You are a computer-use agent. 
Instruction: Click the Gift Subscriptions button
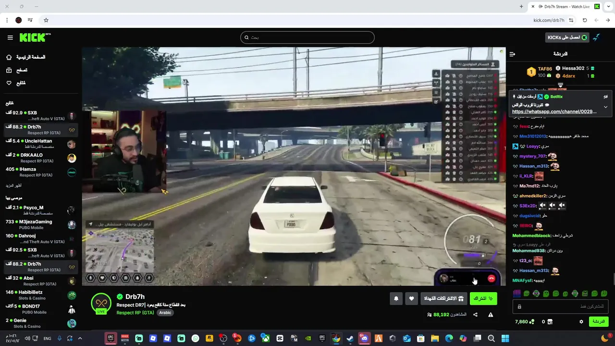coord(443,298)
